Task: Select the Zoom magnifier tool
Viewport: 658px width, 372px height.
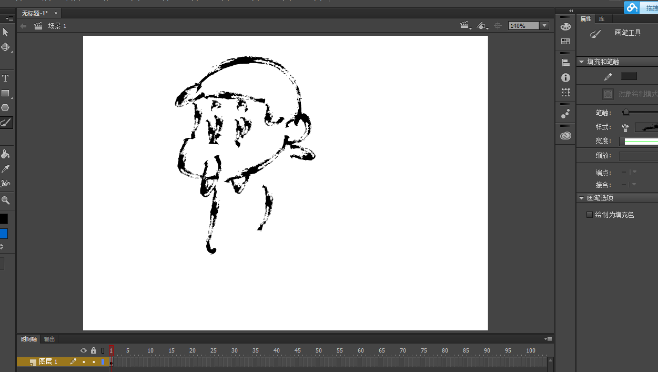Action: [x=5, y=200]
